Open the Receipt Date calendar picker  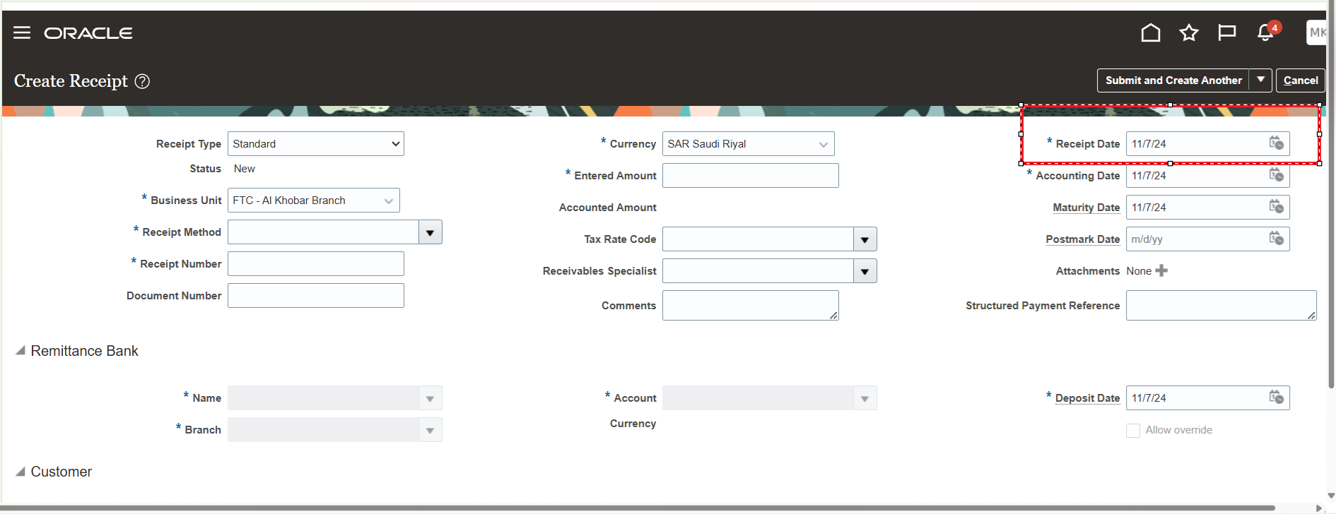pos(1276,143)
